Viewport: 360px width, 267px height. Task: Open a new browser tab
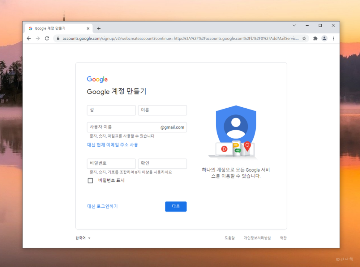(x=99, y=28)
